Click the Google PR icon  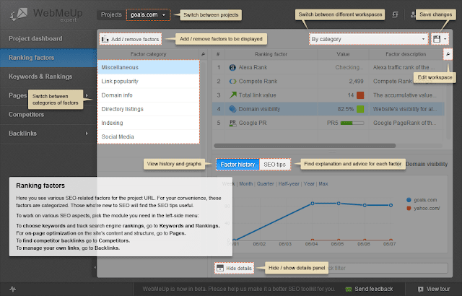point(232,123)
